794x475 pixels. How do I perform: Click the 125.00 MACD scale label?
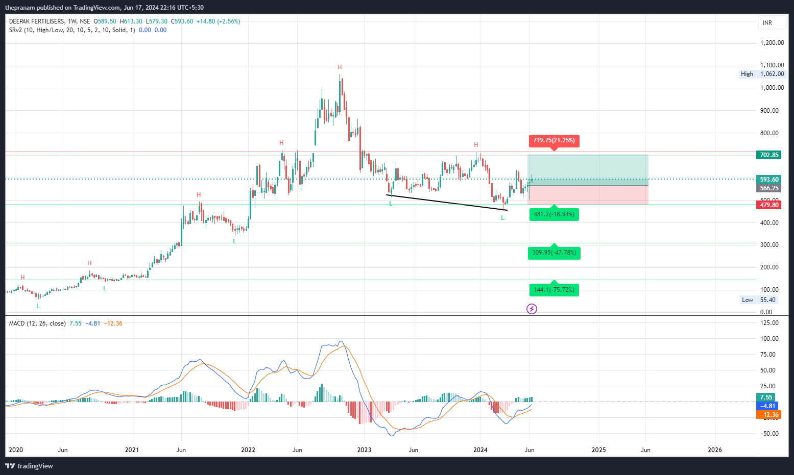pos(769,323)
